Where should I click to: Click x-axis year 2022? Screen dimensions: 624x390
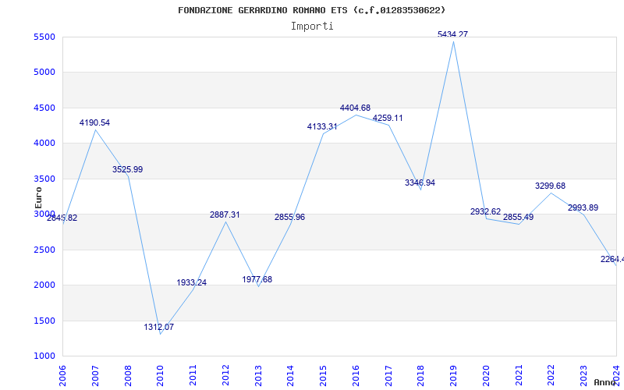(x=551, y=375)
